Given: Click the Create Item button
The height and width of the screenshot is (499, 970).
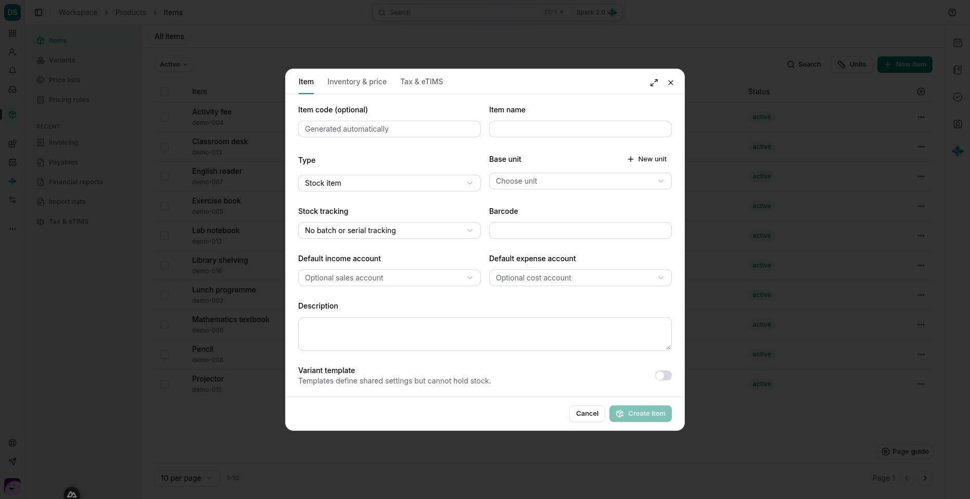Looking at the screenshot, I should point(641,414).
